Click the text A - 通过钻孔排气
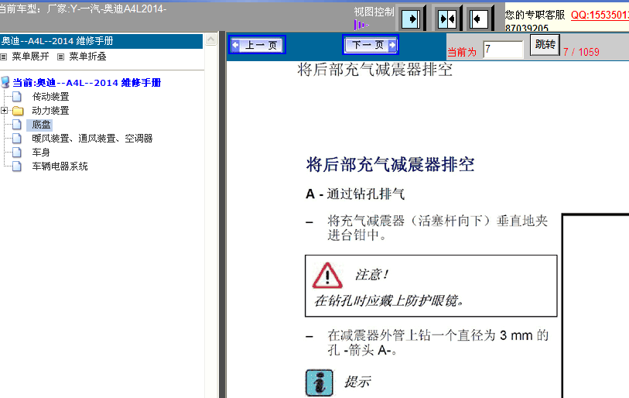Viewport: 629px width, 398px height. pyautogui.click(x=355, y=194)
